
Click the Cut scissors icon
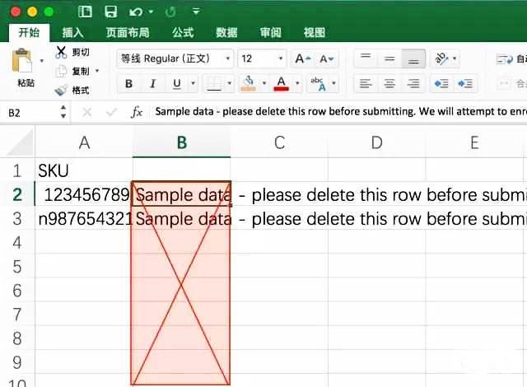tap(61, 52)
